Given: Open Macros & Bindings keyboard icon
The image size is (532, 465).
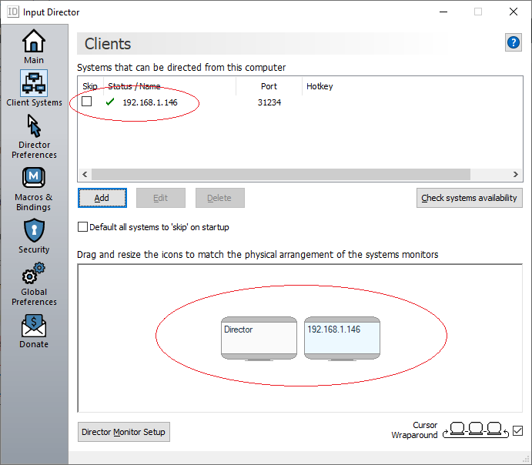Looking at the screenshot, I should (34, 177).
